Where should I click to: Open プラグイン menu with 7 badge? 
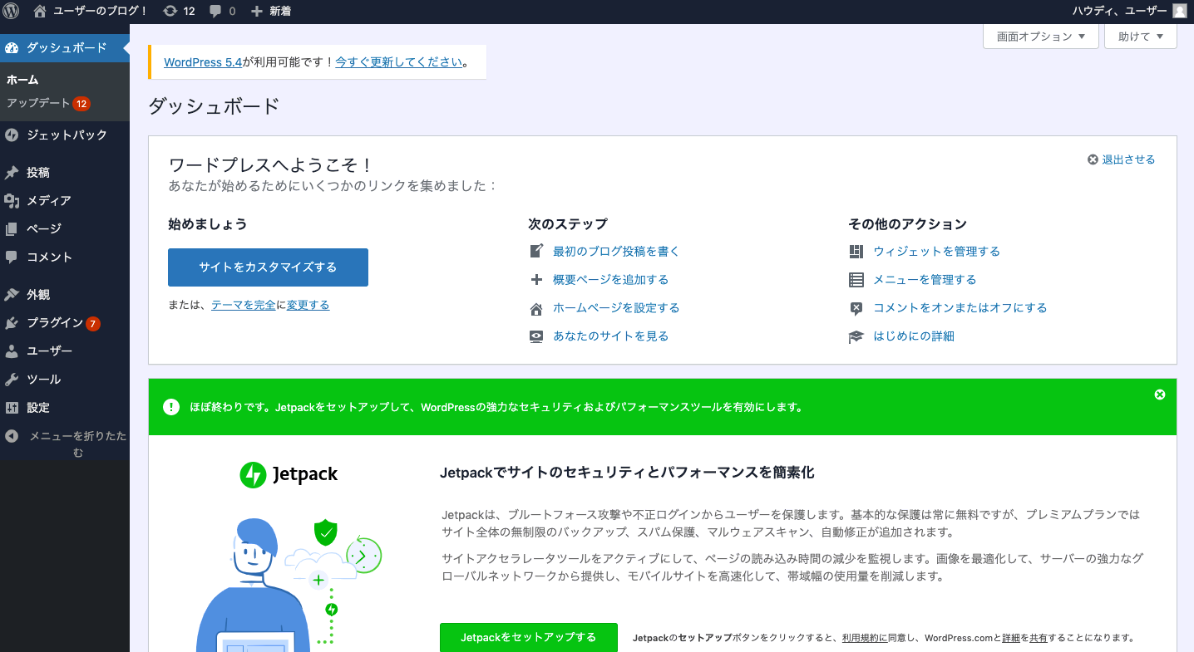65,323
